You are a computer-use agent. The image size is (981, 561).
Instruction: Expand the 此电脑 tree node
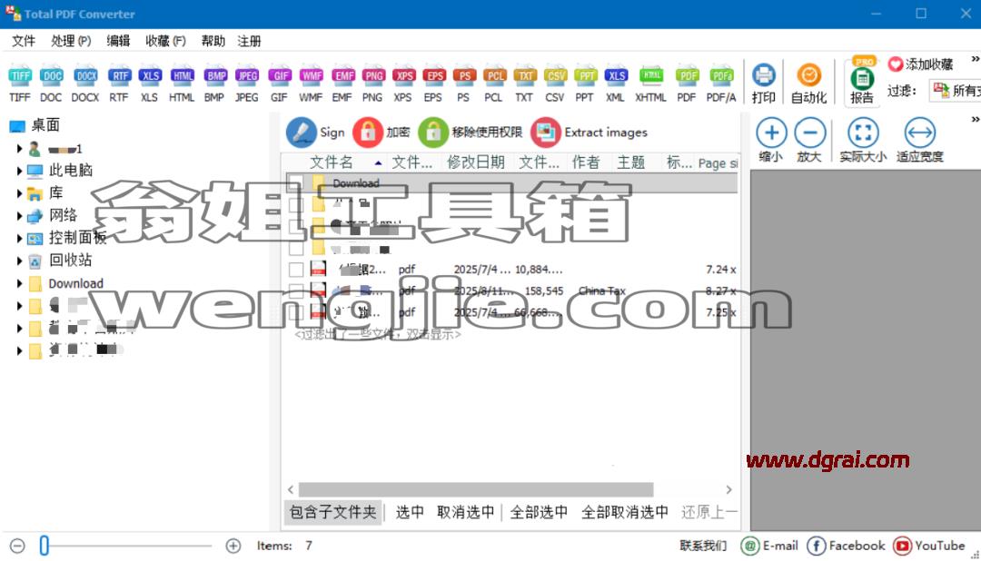pos(19,171)
